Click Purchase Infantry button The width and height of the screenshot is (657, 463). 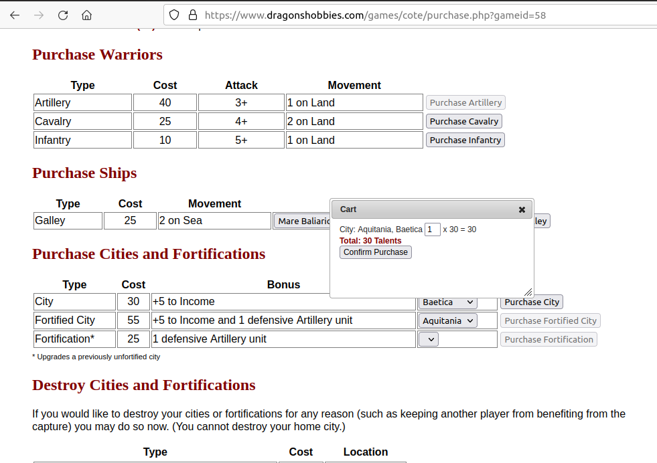tap(465, 141)
